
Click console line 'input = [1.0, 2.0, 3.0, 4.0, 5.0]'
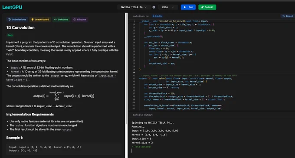154,131
